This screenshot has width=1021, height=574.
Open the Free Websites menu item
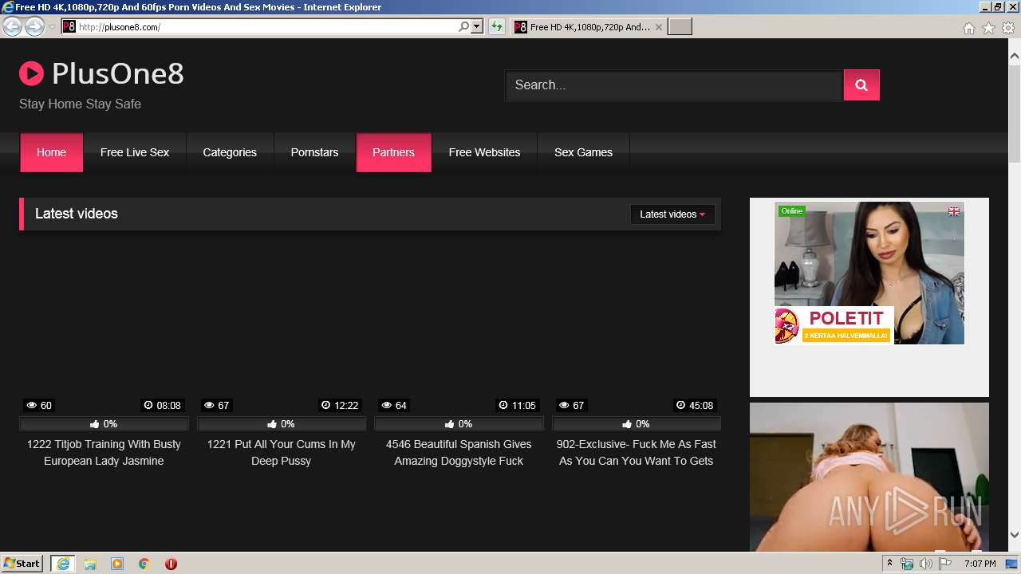[x=484, y=152]
